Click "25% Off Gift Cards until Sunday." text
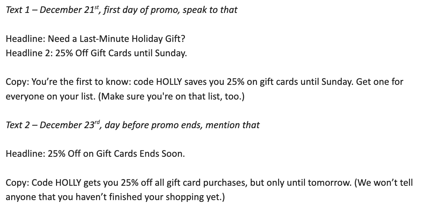Viewport: 430px width, 213px height. point(121,53)
